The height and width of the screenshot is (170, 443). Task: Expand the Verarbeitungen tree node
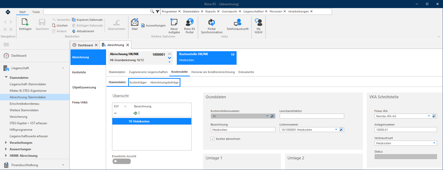click(x=6, y=142)
